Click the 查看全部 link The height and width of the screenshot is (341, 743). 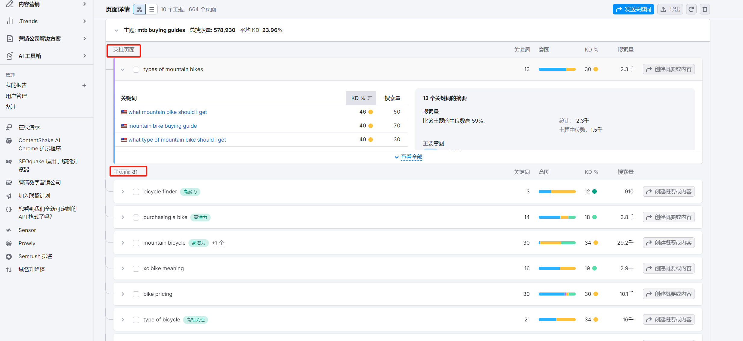411,157
